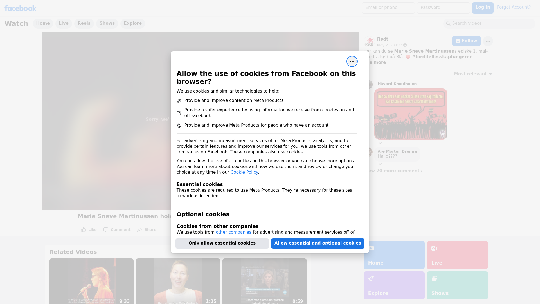Open post options three-dot menu
Screen dimensions: 540x304
click(x=488, y=41)
